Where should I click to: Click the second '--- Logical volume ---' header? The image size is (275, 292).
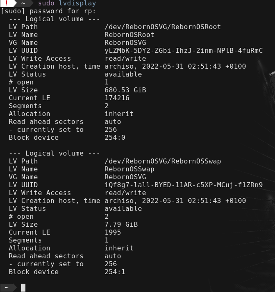[x=54, y=153]
